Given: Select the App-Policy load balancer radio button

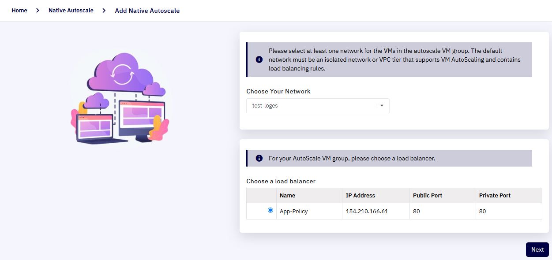Looking at the screenshot, I should coord(270,211).
